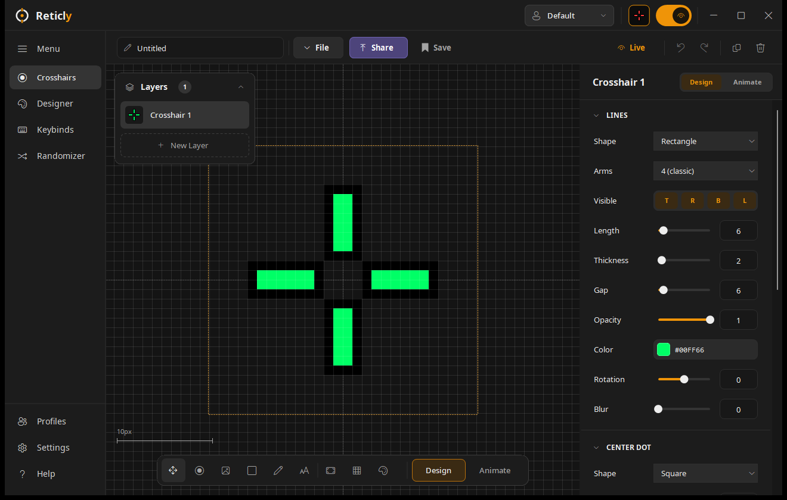Toggle left arm visibility (L)
This screenshot has width=787, height=500.
(745, 201)
